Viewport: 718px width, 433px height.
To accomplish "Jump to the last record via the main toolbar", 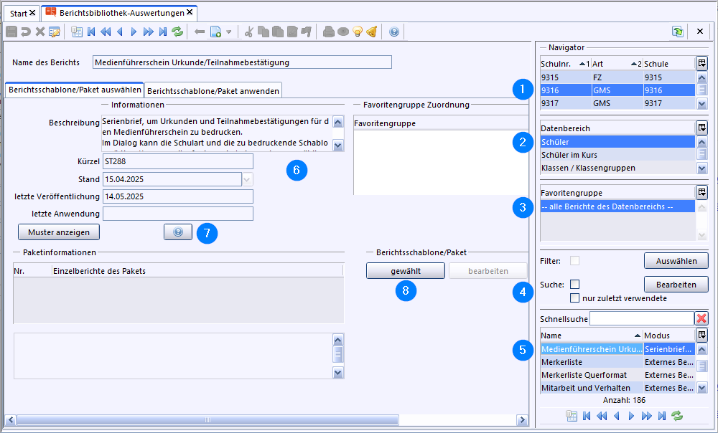I will (x=162, y=32).
